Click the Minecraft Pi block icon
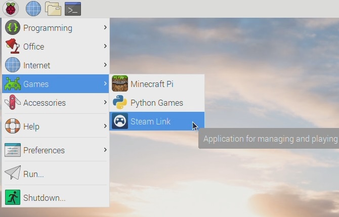This screenshot has height=217, width=339. click(120, 83)
